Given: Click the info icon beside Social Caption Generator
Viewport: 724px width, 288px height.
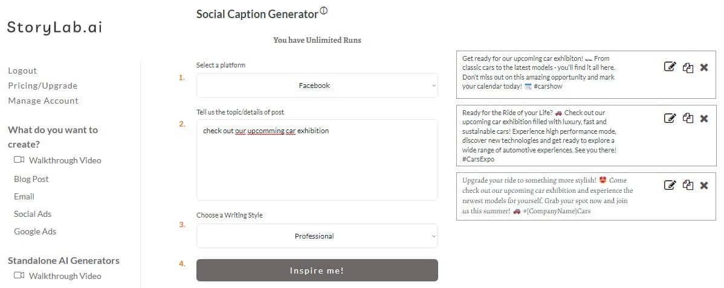Looking at the screenshot, I should [x=324, y=11].
